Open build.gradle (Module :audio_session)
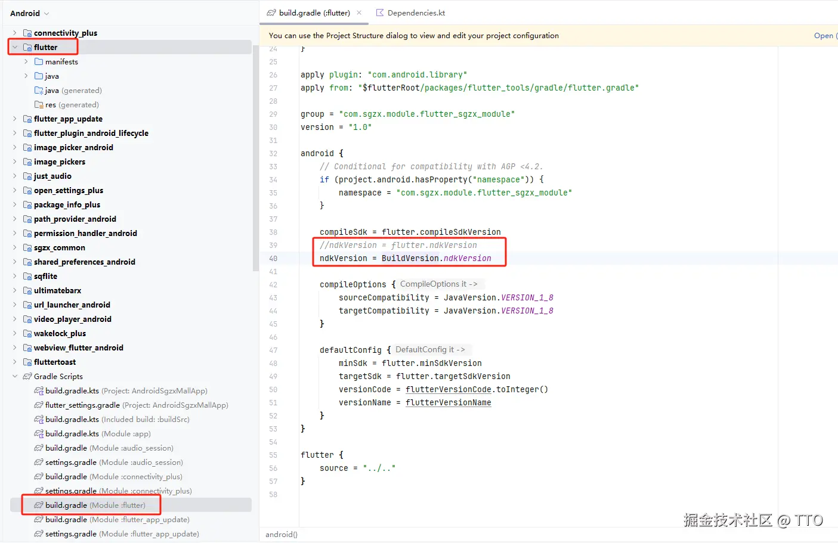838x543 pixels. [x=110, y=448]
